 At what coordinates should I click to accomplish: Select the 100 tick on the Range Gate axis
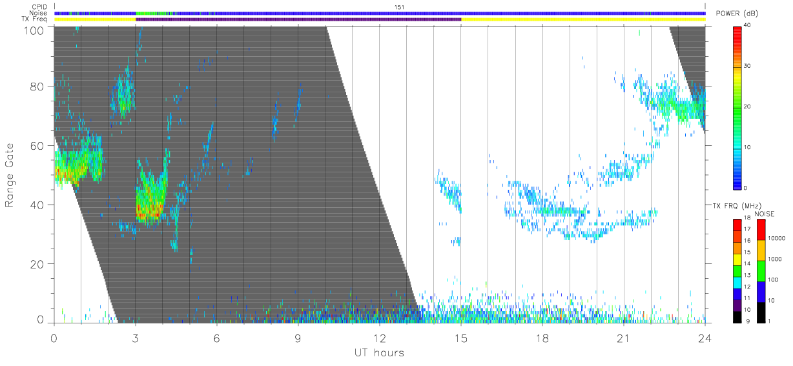[34, 30]
